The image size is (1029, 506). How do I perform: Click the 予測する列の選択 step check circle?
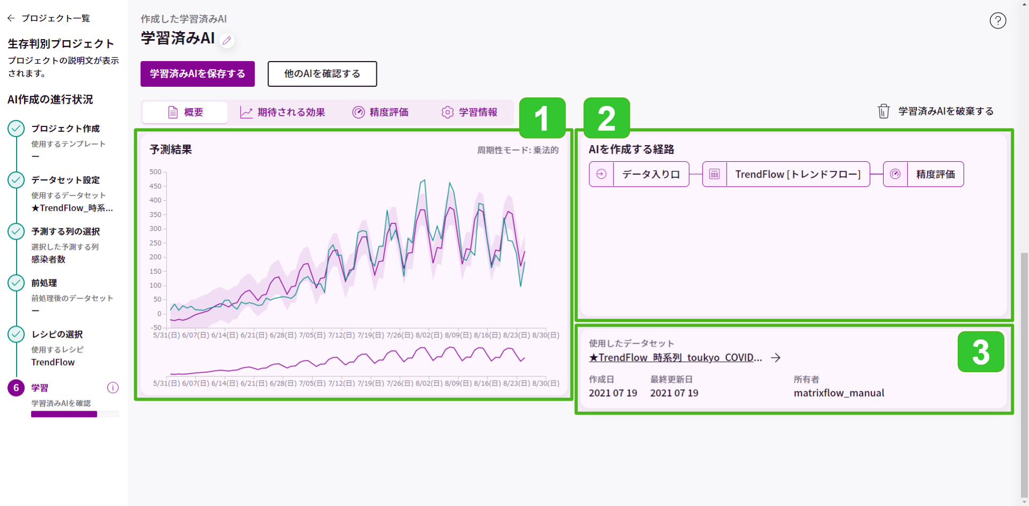[x=16, y=231]
